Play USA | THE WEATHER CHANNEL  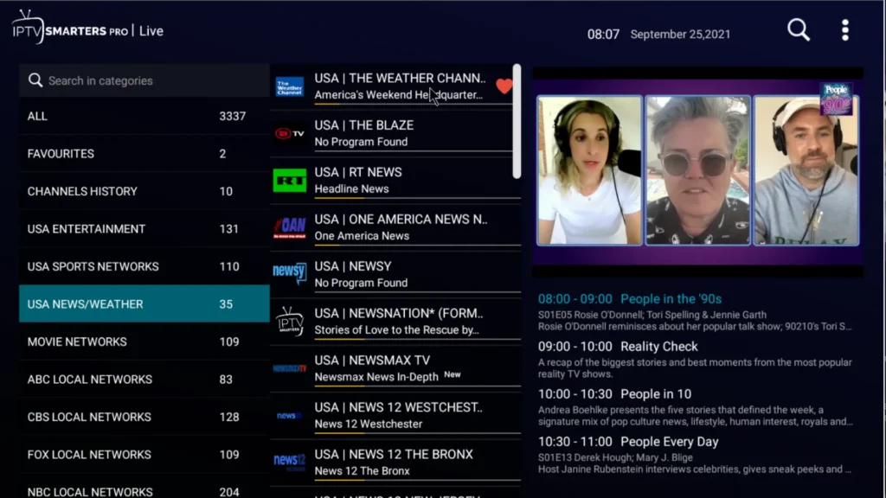[395, 86]
